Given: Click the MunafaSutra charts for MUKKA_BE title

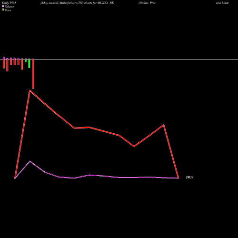Looking at the screenshot, I should (x=77, y=3).
